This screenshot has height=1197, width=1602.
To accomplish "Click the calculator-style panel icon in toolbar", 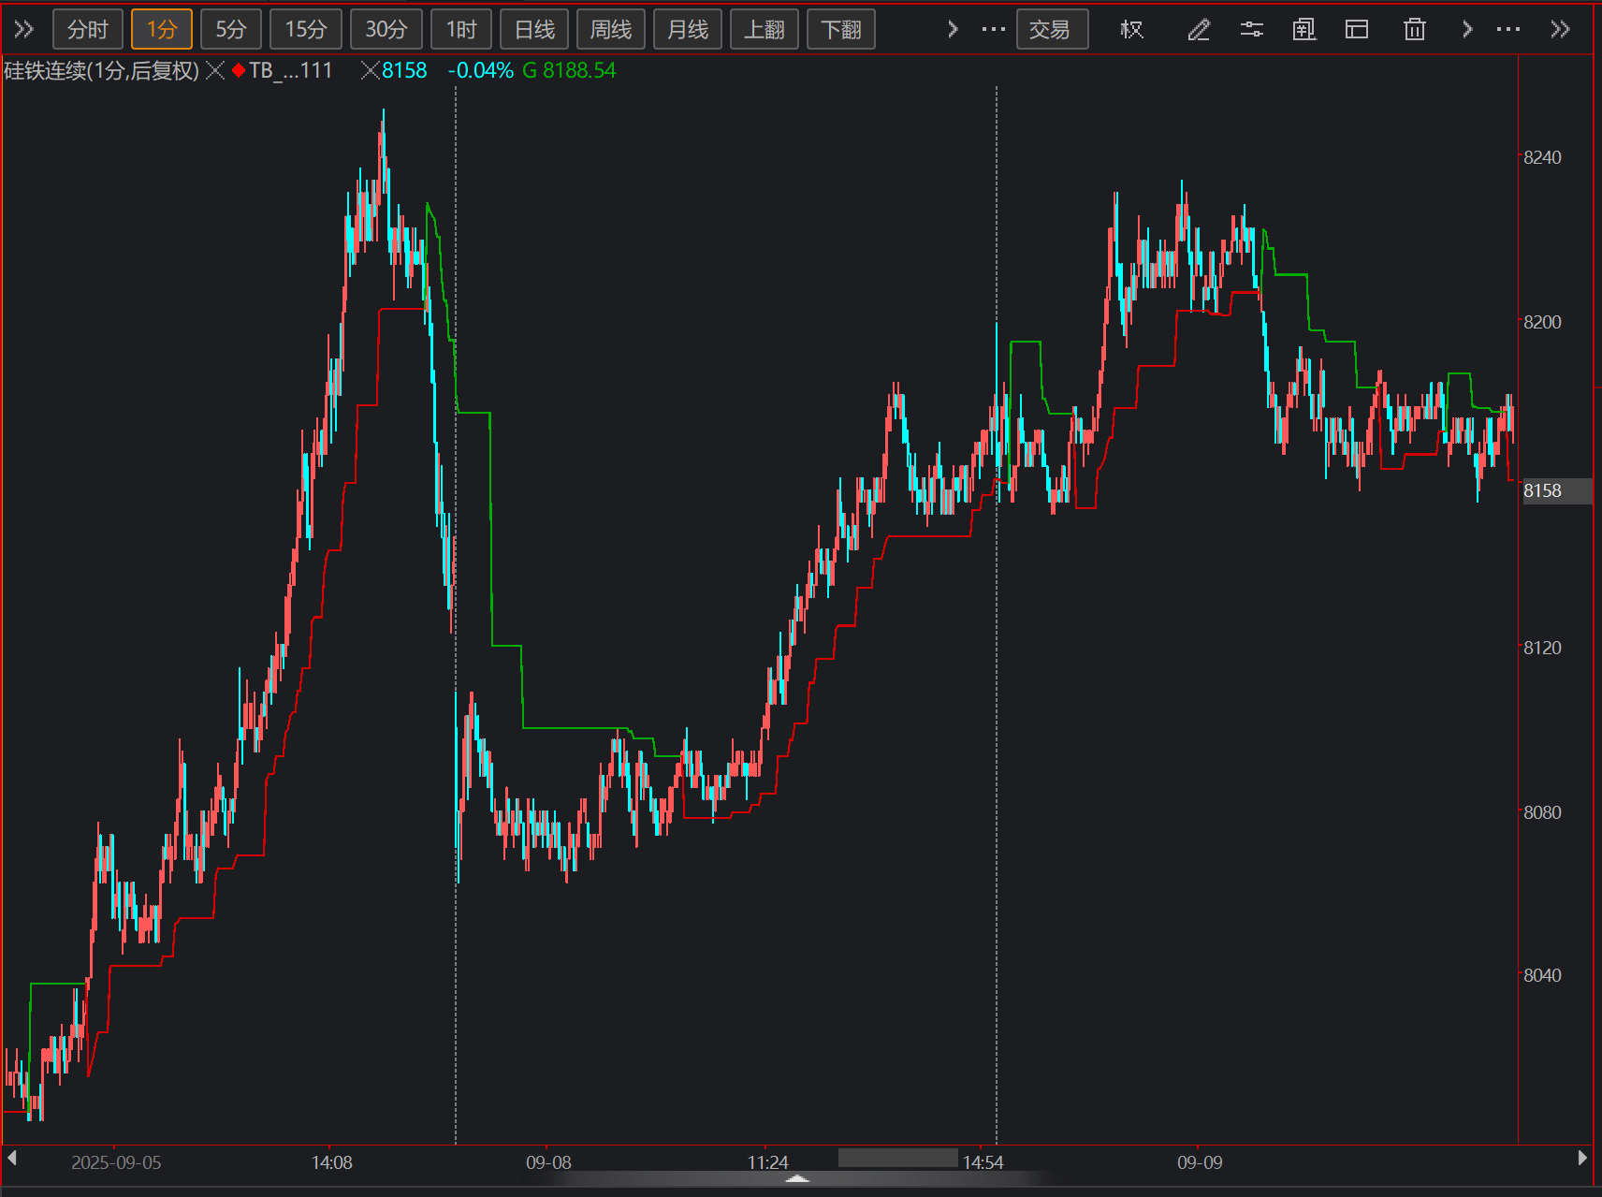I will coord(1303,30).
